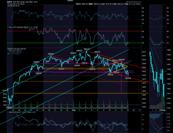The height and width of the screenshot is (133, 173).
Task: Click the EMA(13) legend entry
Action: 14,51
